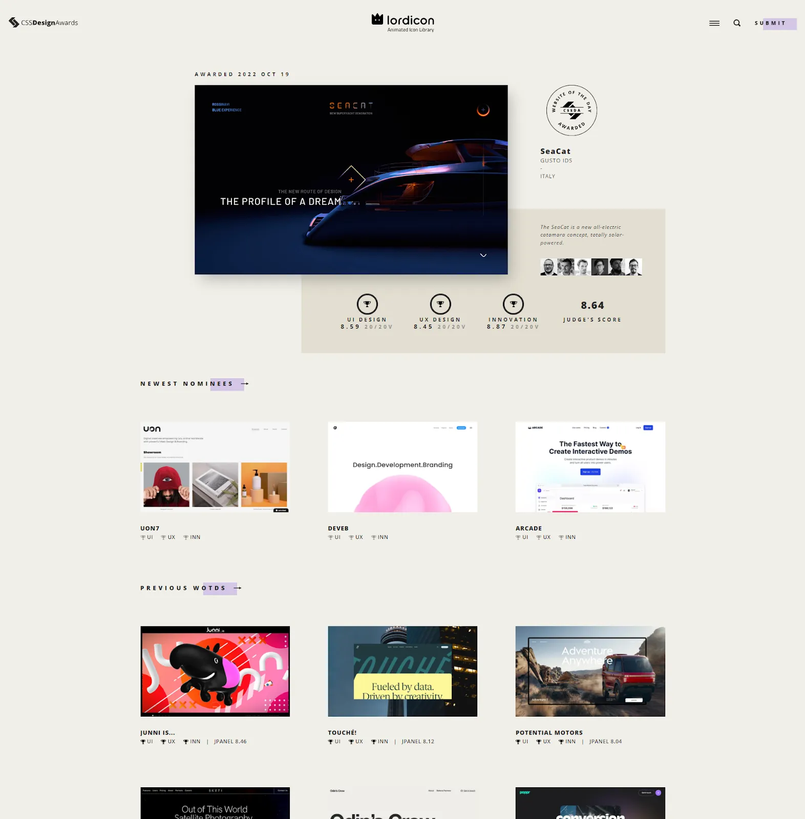The image size is (805, 819).
Task: Click the AWARDED 2022 OCT 19 date
Action: tap(242, 74)
